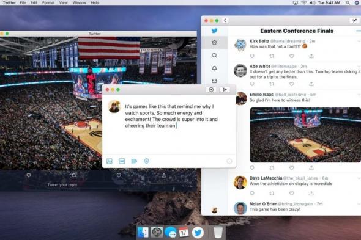
Task: Click the Kirk Beitz name link
Action: point(259,41)
